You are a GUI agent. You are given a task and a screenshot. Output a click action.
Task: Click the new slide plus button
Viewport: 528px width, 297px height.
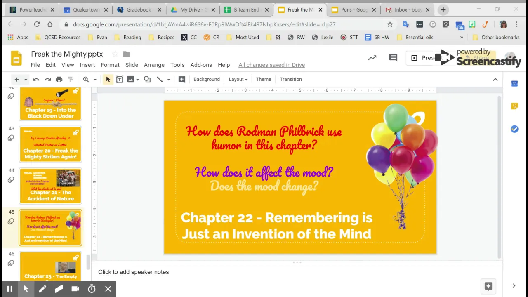point(16,79)
